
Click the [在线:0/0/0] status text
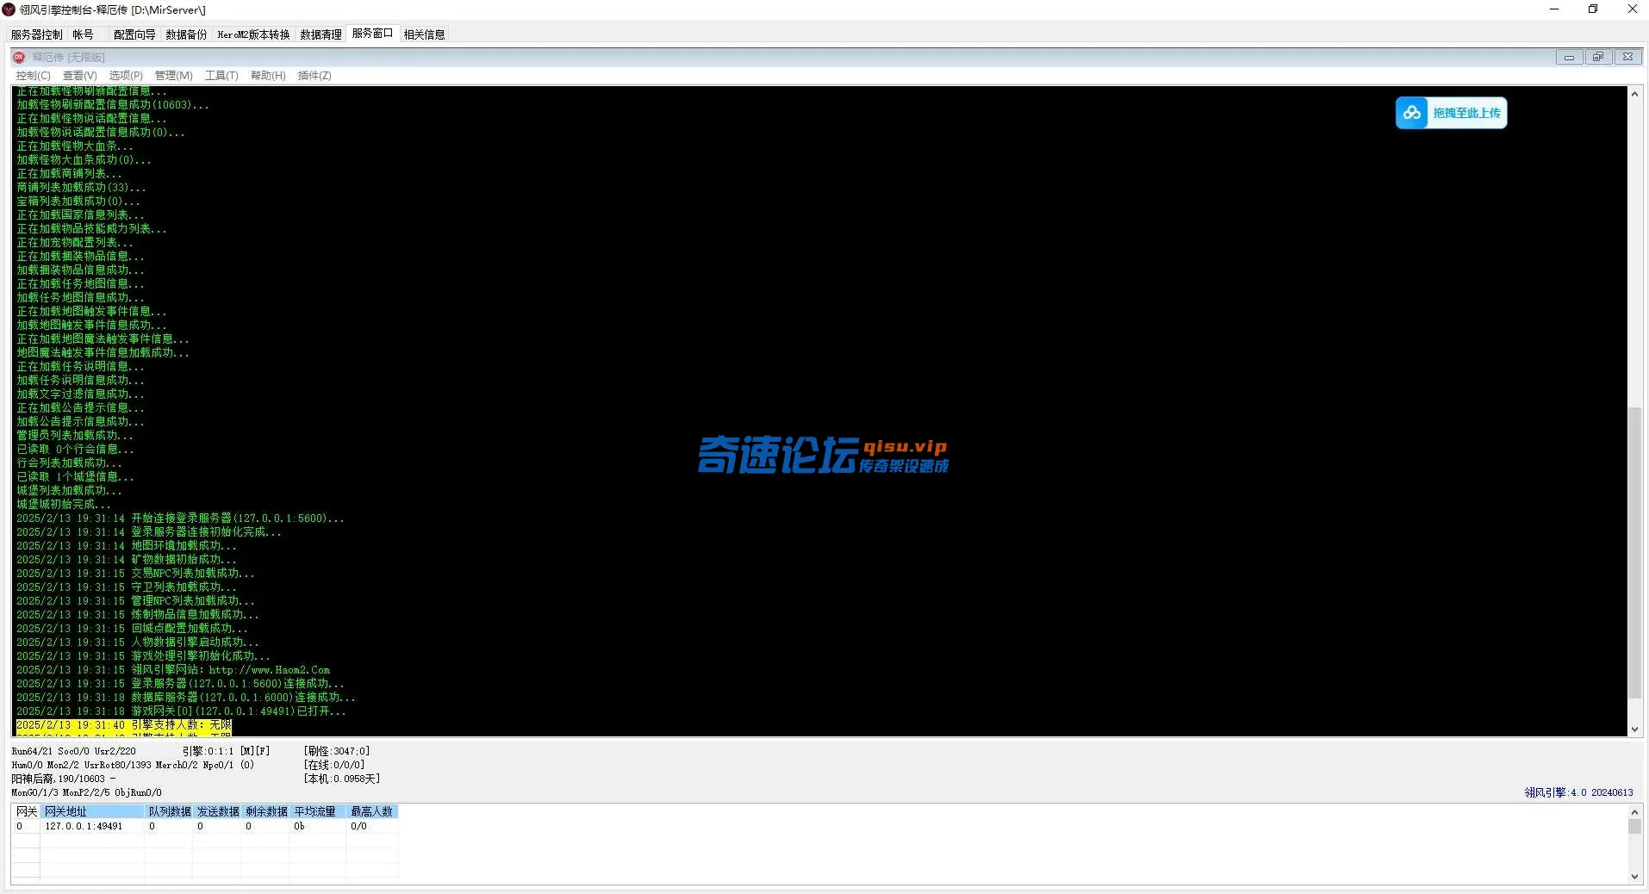point(334,765)
